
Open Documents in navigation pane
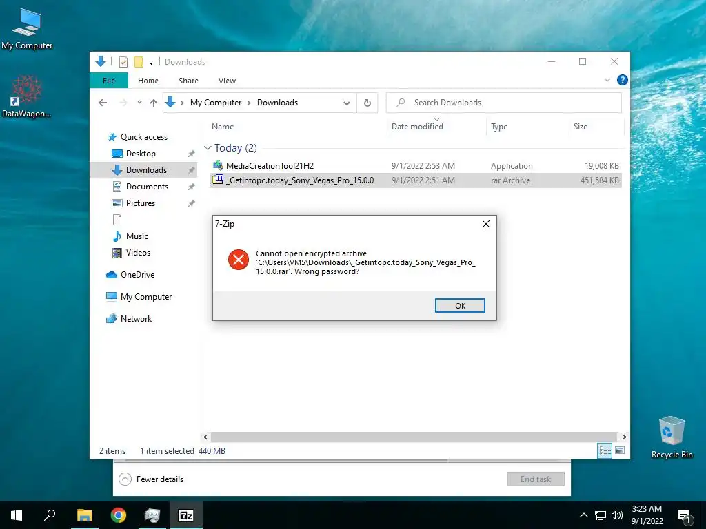pos(147,187)
